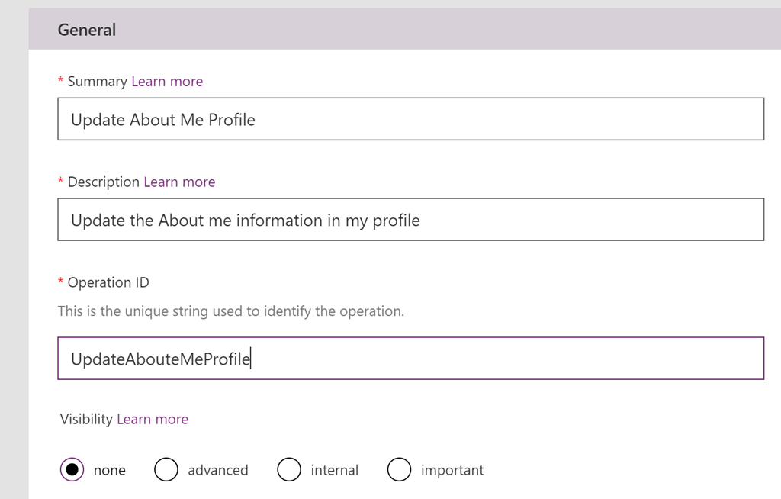The height and width of the screenshot is (499, 781).
Task: Place cursor in Operation ID input field
Action: pos(411,359)
